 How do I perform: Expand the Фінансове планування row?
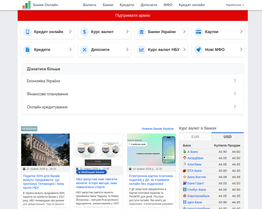(x=133, y=94)
